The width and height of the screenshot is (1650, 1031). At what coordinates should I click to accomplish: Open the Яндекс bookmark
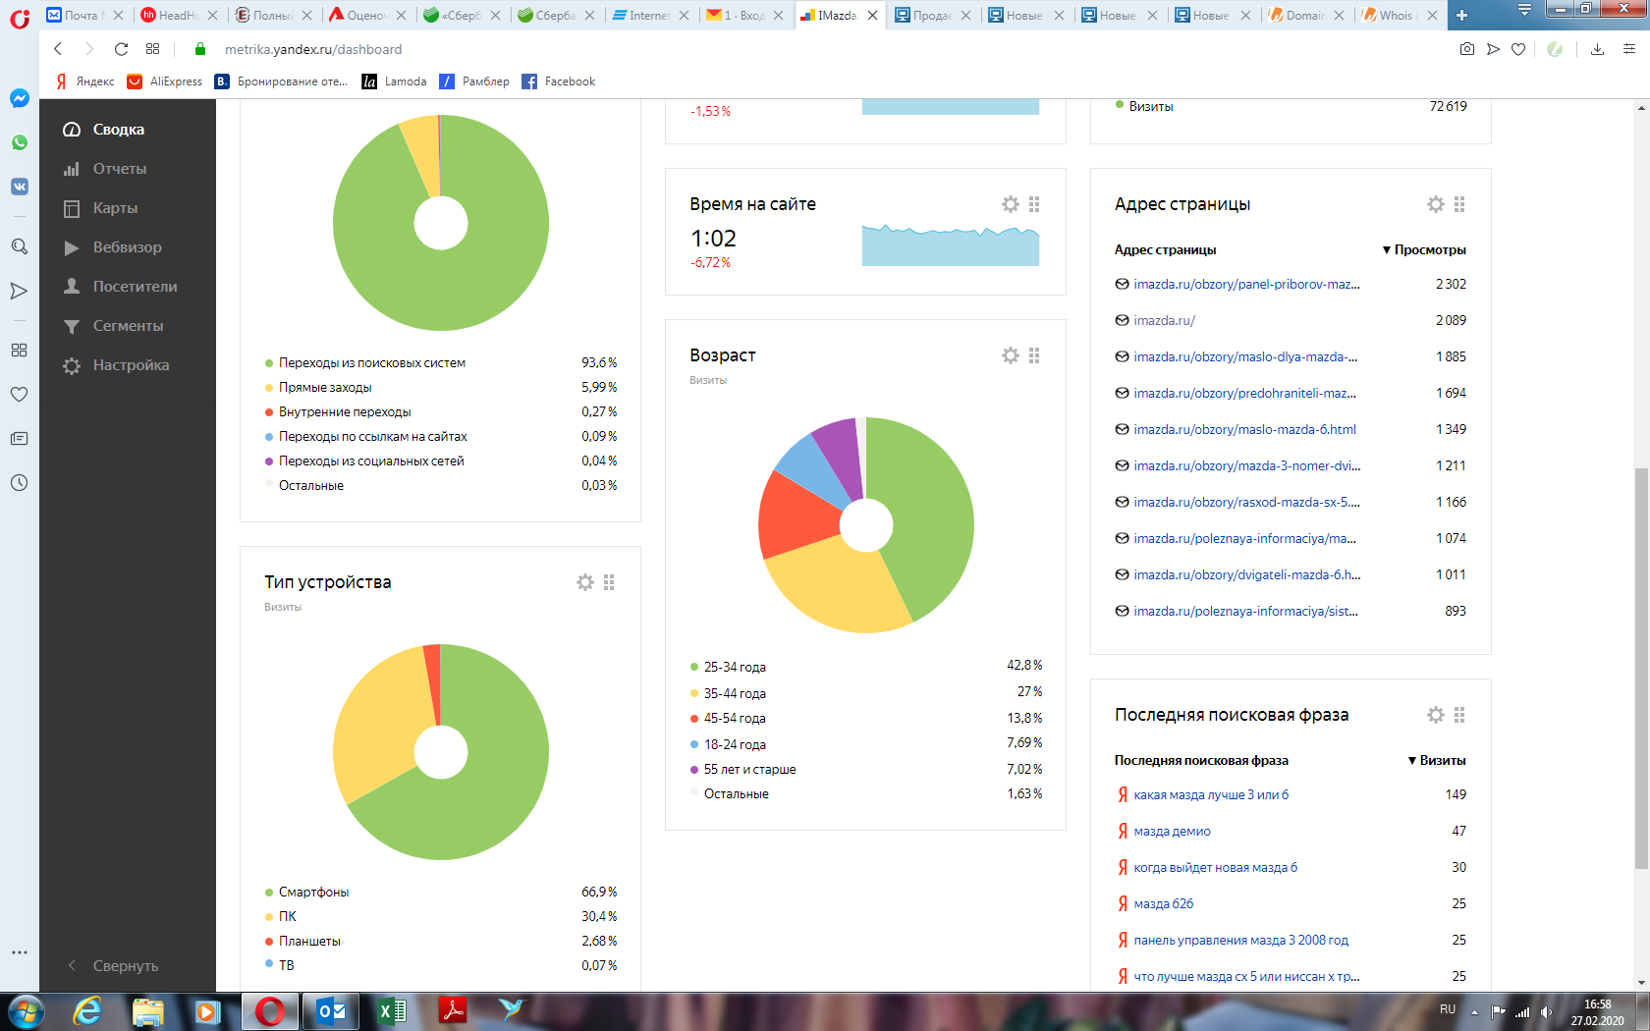85,81
